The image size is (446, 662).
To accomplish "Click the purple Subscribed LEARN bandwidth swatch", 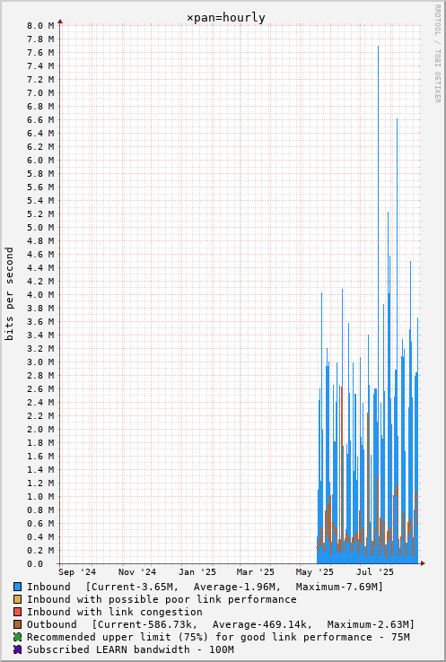I will [17, 649].
